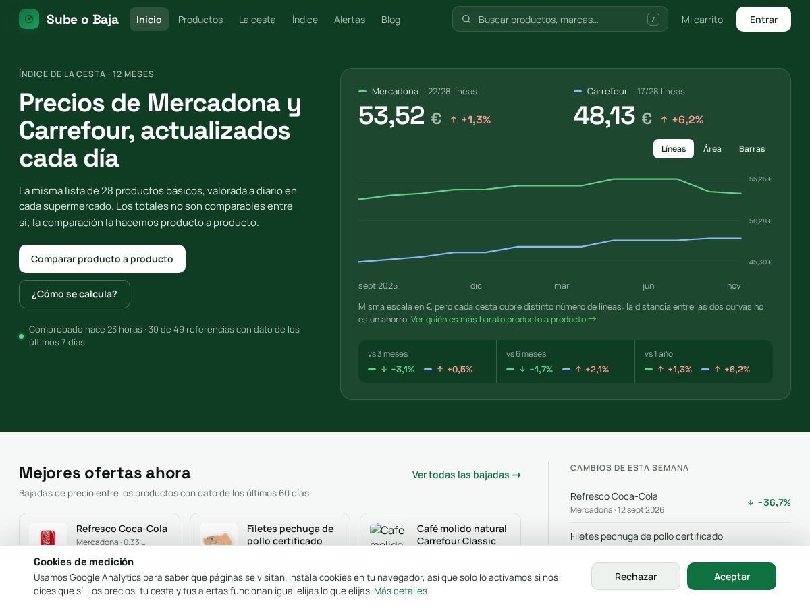Open La cesta page

[x=257, y=19]
